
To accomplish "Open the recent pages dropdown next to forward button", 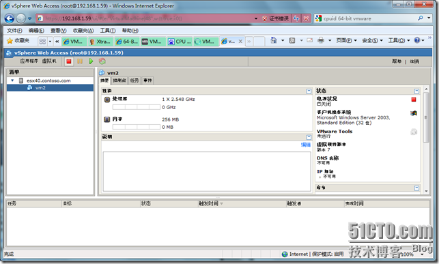I will (29, 18).
